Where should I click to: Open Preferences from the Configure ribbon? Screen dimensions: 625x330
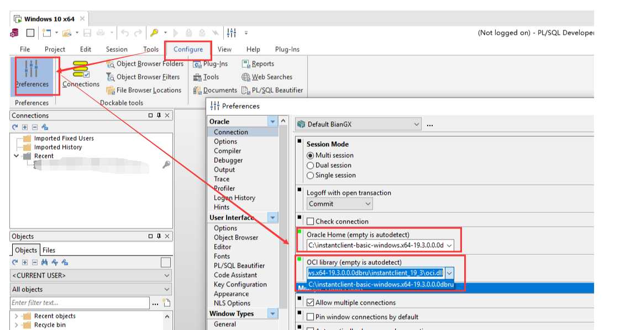[x=31, y=74]
